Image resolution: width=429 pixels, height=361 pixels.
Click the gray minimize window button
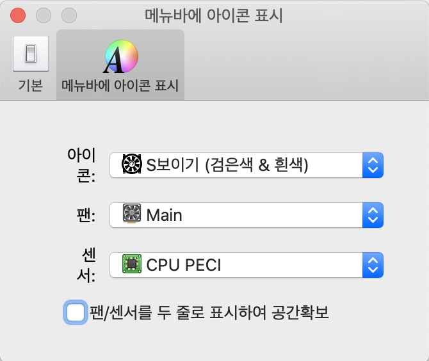44,15
